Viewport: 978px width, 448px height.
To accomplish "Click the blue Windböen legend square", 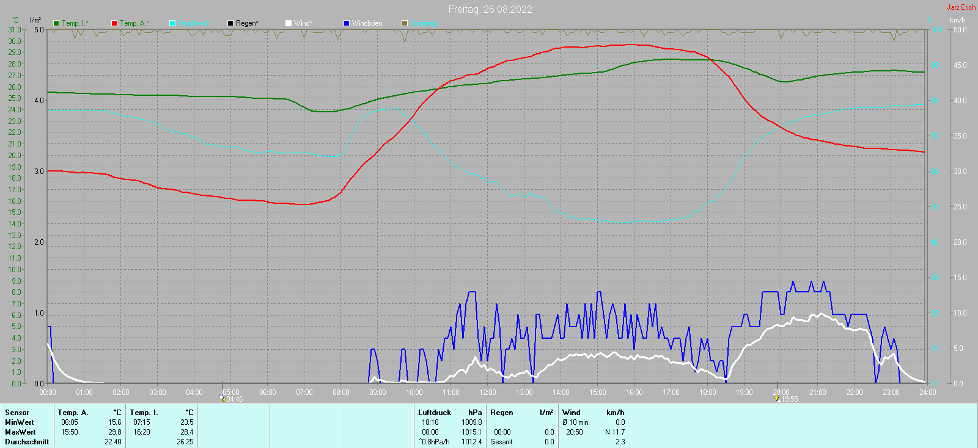I will 347,23.
